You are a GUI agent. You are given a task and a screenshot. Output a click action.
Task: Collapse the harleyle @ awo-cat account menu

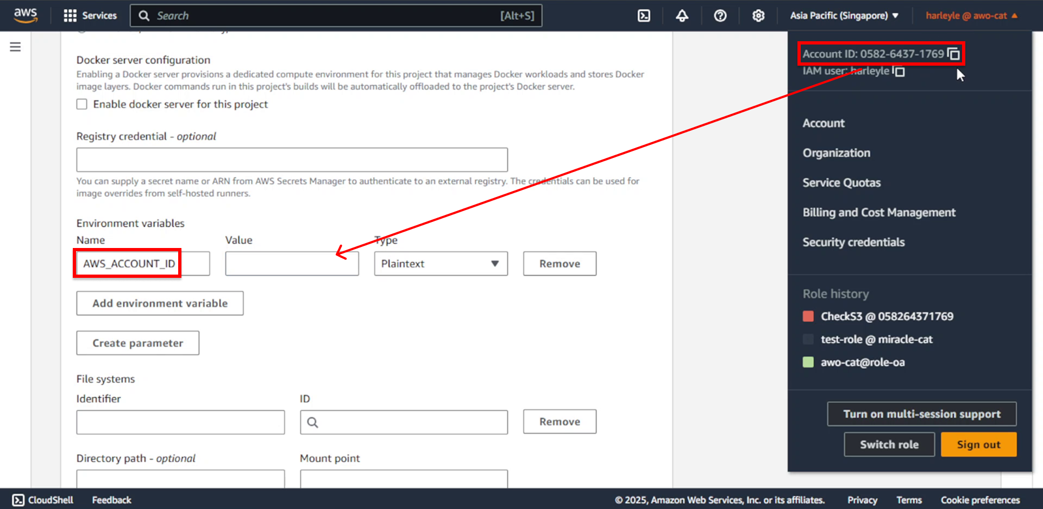pyautogui.click(x=971, y=16)
